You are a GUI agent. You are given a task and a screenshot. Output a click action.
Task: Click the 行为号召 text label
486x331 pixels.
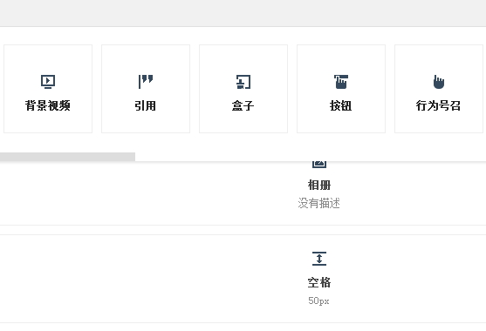click(x=438, y=105)
